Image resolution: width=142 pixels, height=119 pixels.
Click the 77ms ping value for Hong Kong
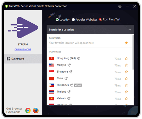point(118,59)
